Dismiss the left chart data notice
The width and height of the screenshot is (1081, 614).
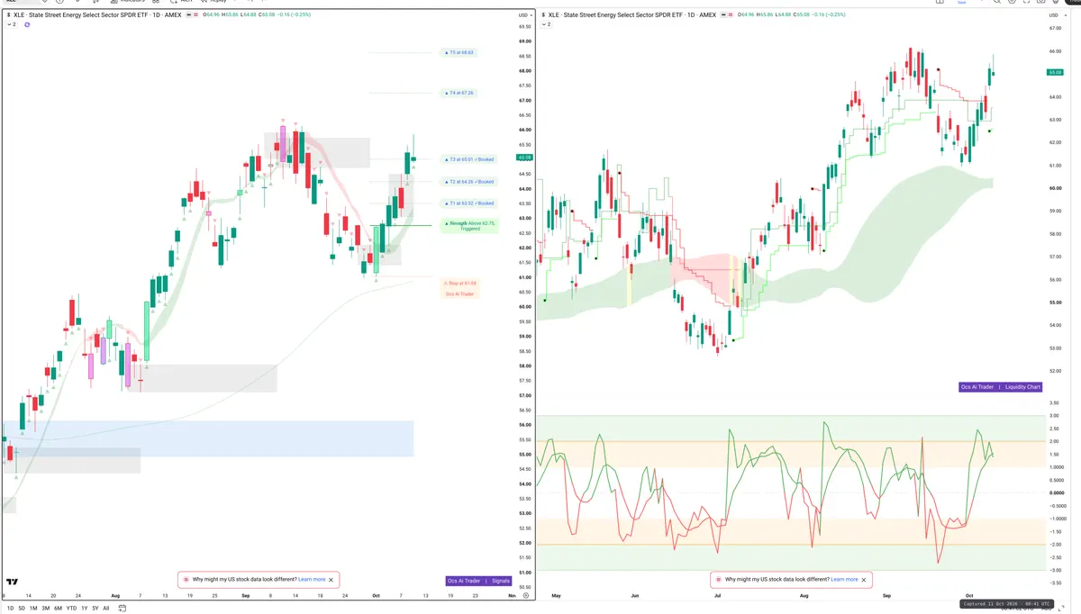point(332,580)
